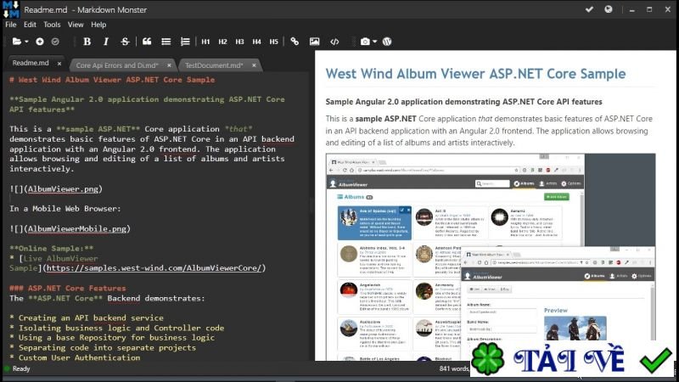Expand the camera icon dropdown arrow
The width and height of the screenshot is (679, 382).
[x=374, y=42]
